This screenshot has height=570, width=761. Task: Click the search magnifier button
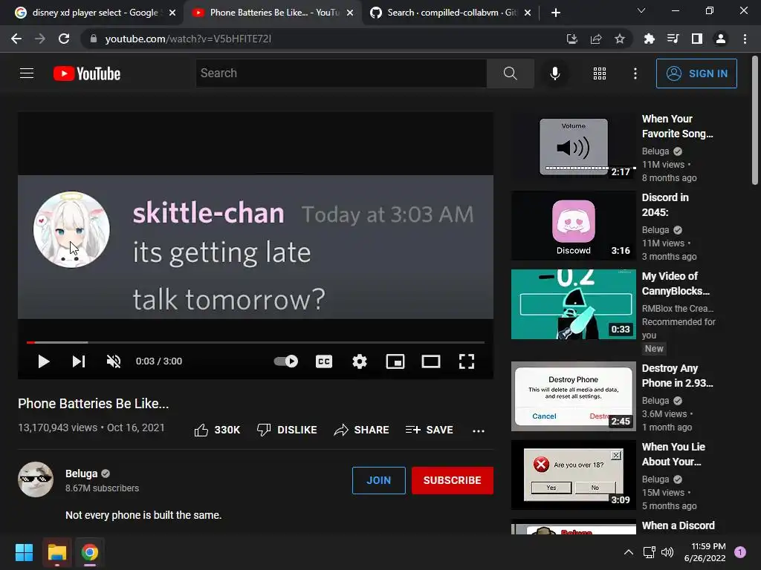510,73
